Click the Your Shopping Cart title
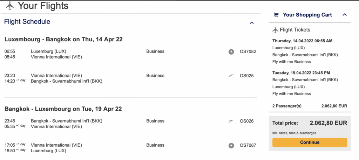The height and width of the screenshot is (160, 359). click(307, 15)
